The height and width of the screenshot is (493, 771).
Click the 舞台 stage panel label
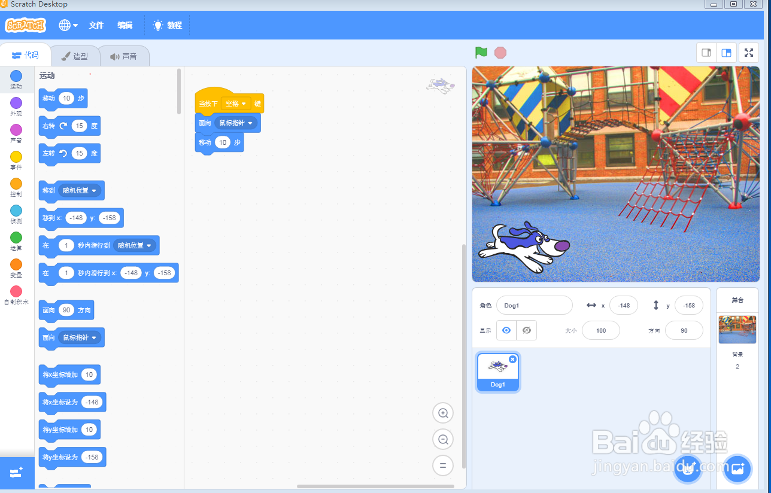737,300
